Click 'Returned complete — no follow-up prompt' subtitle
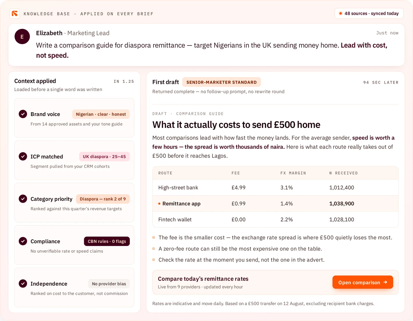The image size is (413, 321). (218, 91)
